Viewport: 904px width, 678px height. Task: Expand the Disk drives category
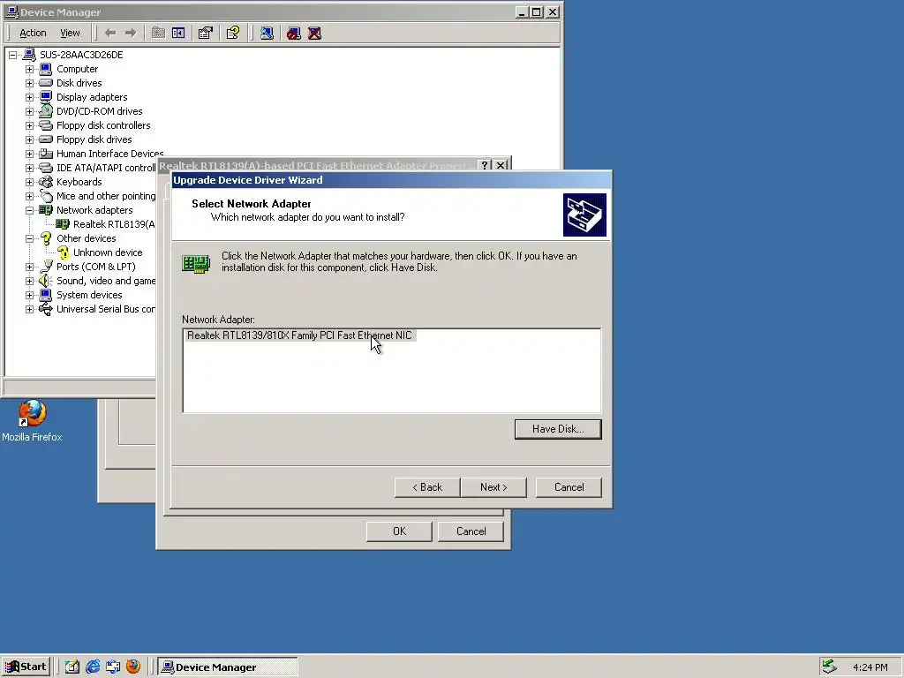pos(29,83)
